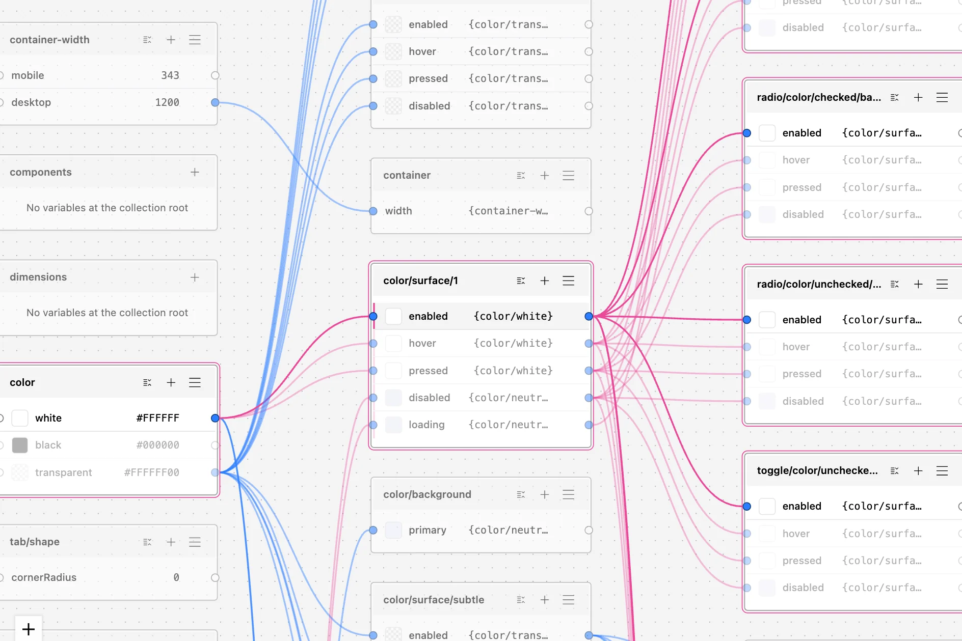Image resolution: width=962 pixels, height=641 pixels.
Task: Select container width input port
Action: coord(373,211)
